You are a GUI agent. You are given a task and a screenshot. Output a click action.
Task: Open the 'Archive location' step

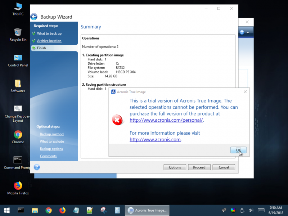49,41
